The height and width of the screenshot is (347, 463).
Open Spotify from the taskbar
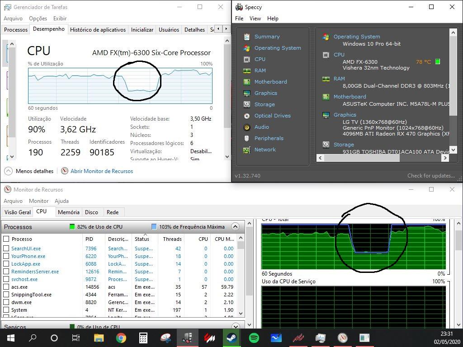(254, 338)
